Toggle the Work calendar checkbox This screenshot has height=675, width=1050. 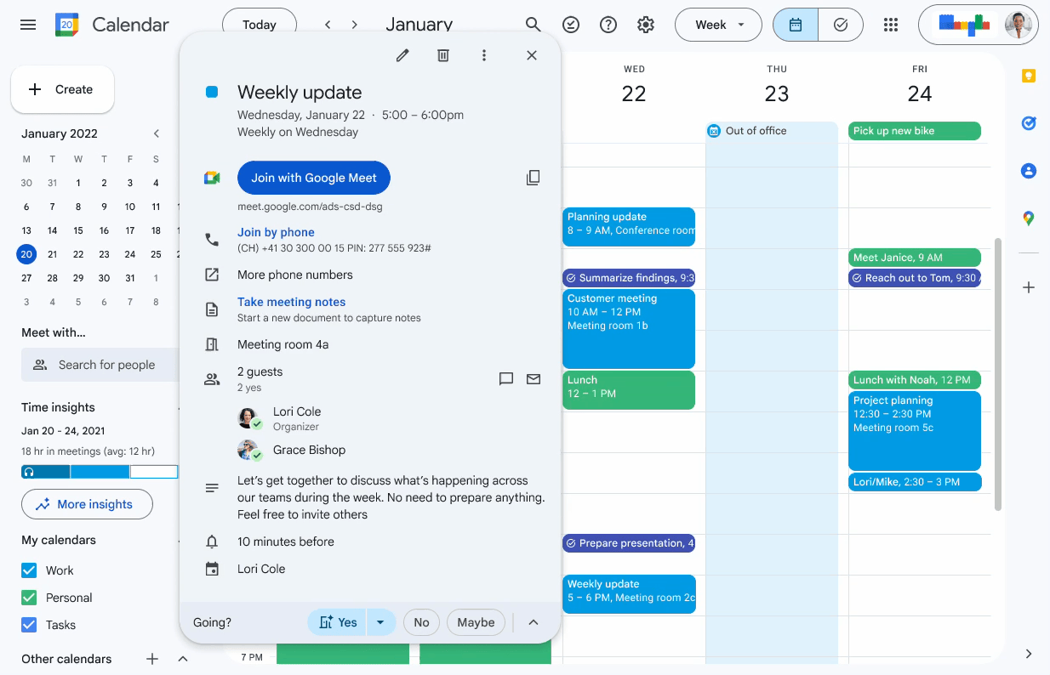(x=29, y=570)
